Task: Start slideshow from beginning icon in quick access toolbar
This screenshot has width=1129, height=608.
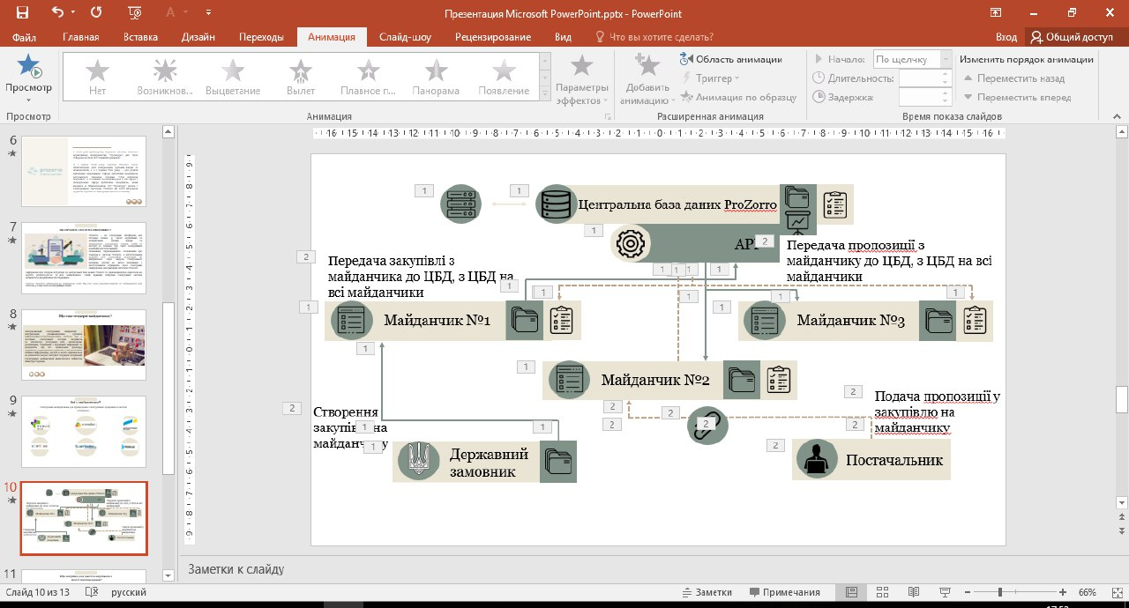Action: click(135, 12)
